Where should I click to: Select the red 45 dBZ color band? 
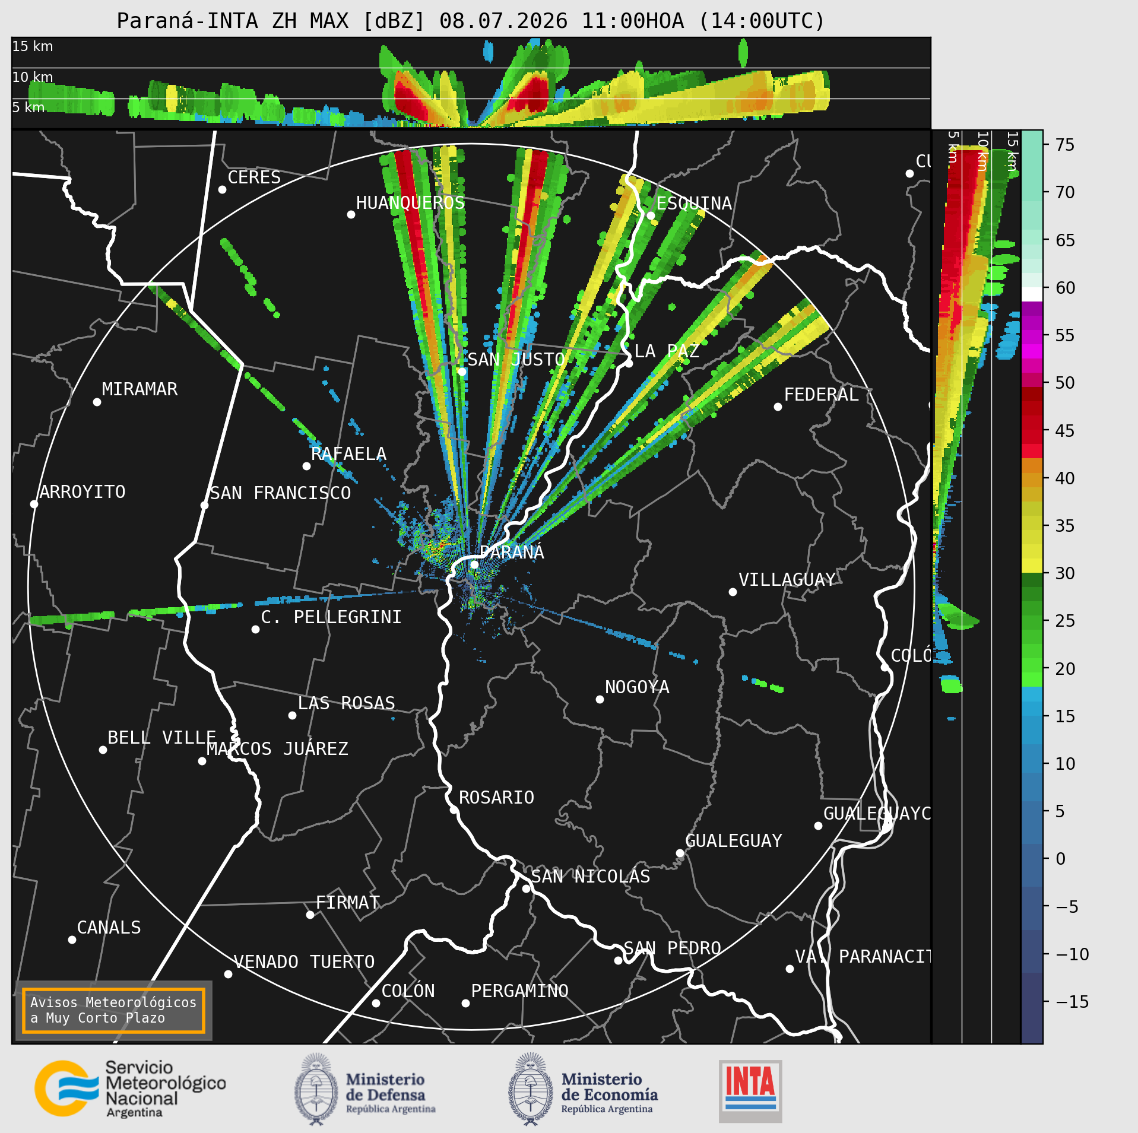(x=1032, y=430)
